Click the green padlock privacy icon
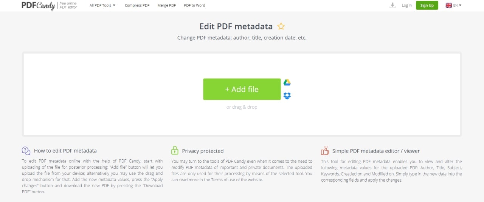 pyautogui.click(x=175, y=151)
